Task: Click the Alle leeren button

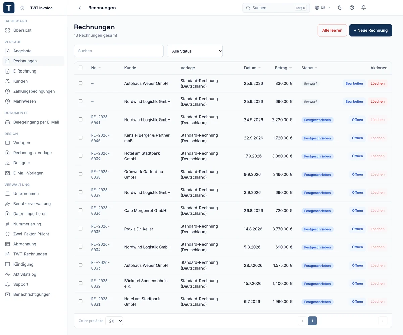Action: click(x=332, y=30)
